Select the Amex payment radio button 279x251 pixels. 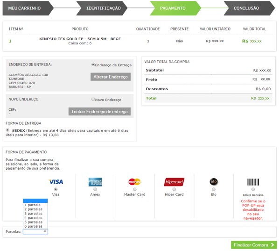pos(95,189)
